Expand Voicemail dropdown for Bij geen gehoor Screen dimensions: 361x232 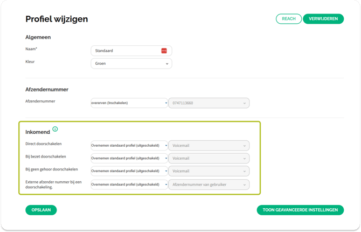(x=209, y=171)
